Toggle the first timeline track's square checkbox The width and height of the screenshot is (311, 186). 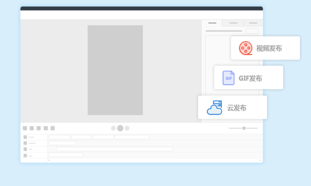[x=25, y=137]
